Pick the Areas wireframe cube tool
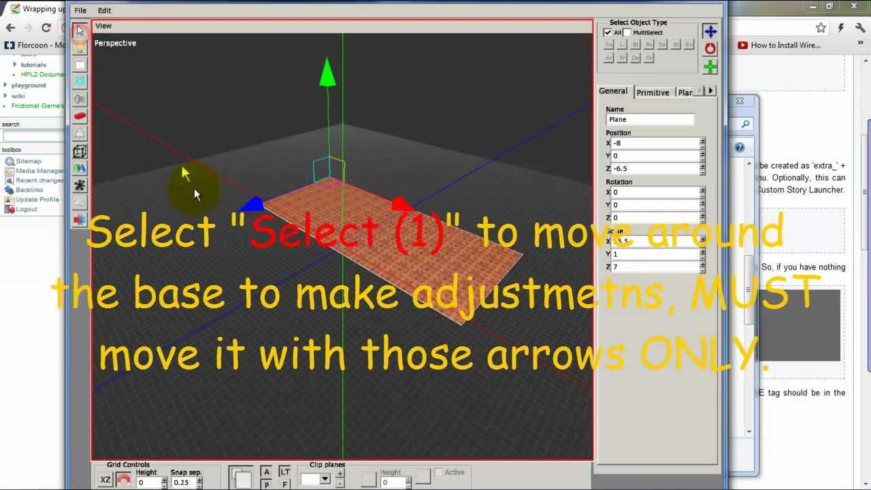Screen dimensions: 871x490 (80, 152)
